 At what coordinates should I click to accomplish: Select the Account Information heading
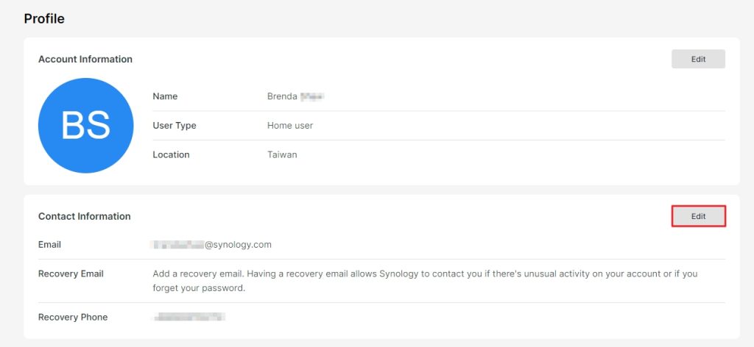85,60
